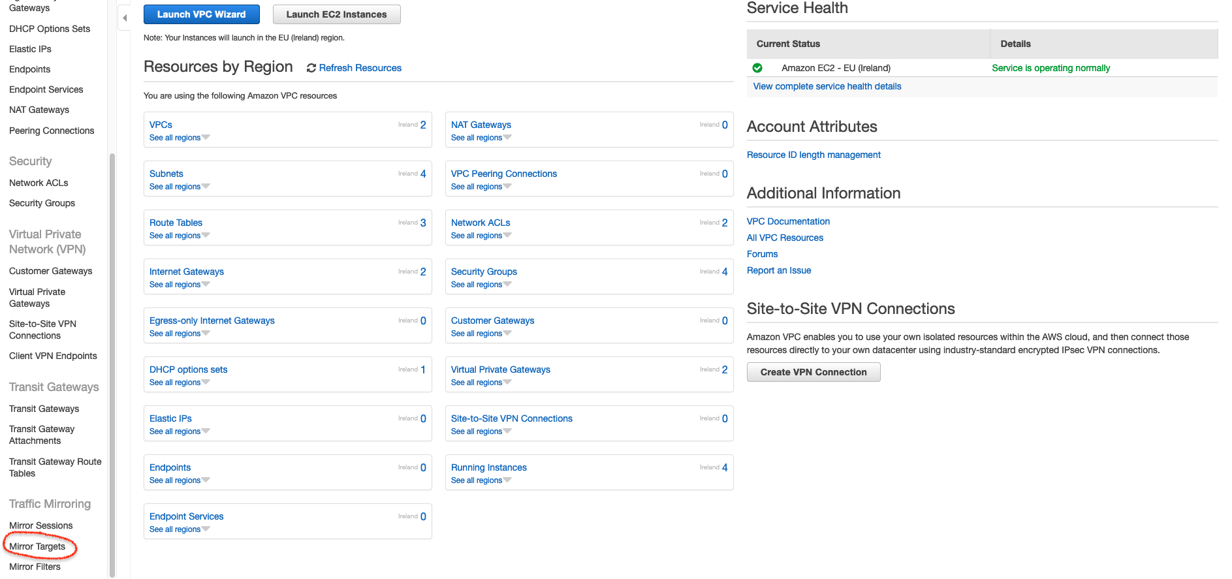This screenshot has height=579, width=1232.
Task: Expand See all regions under VPCs
Action: [x=180, y=138]
